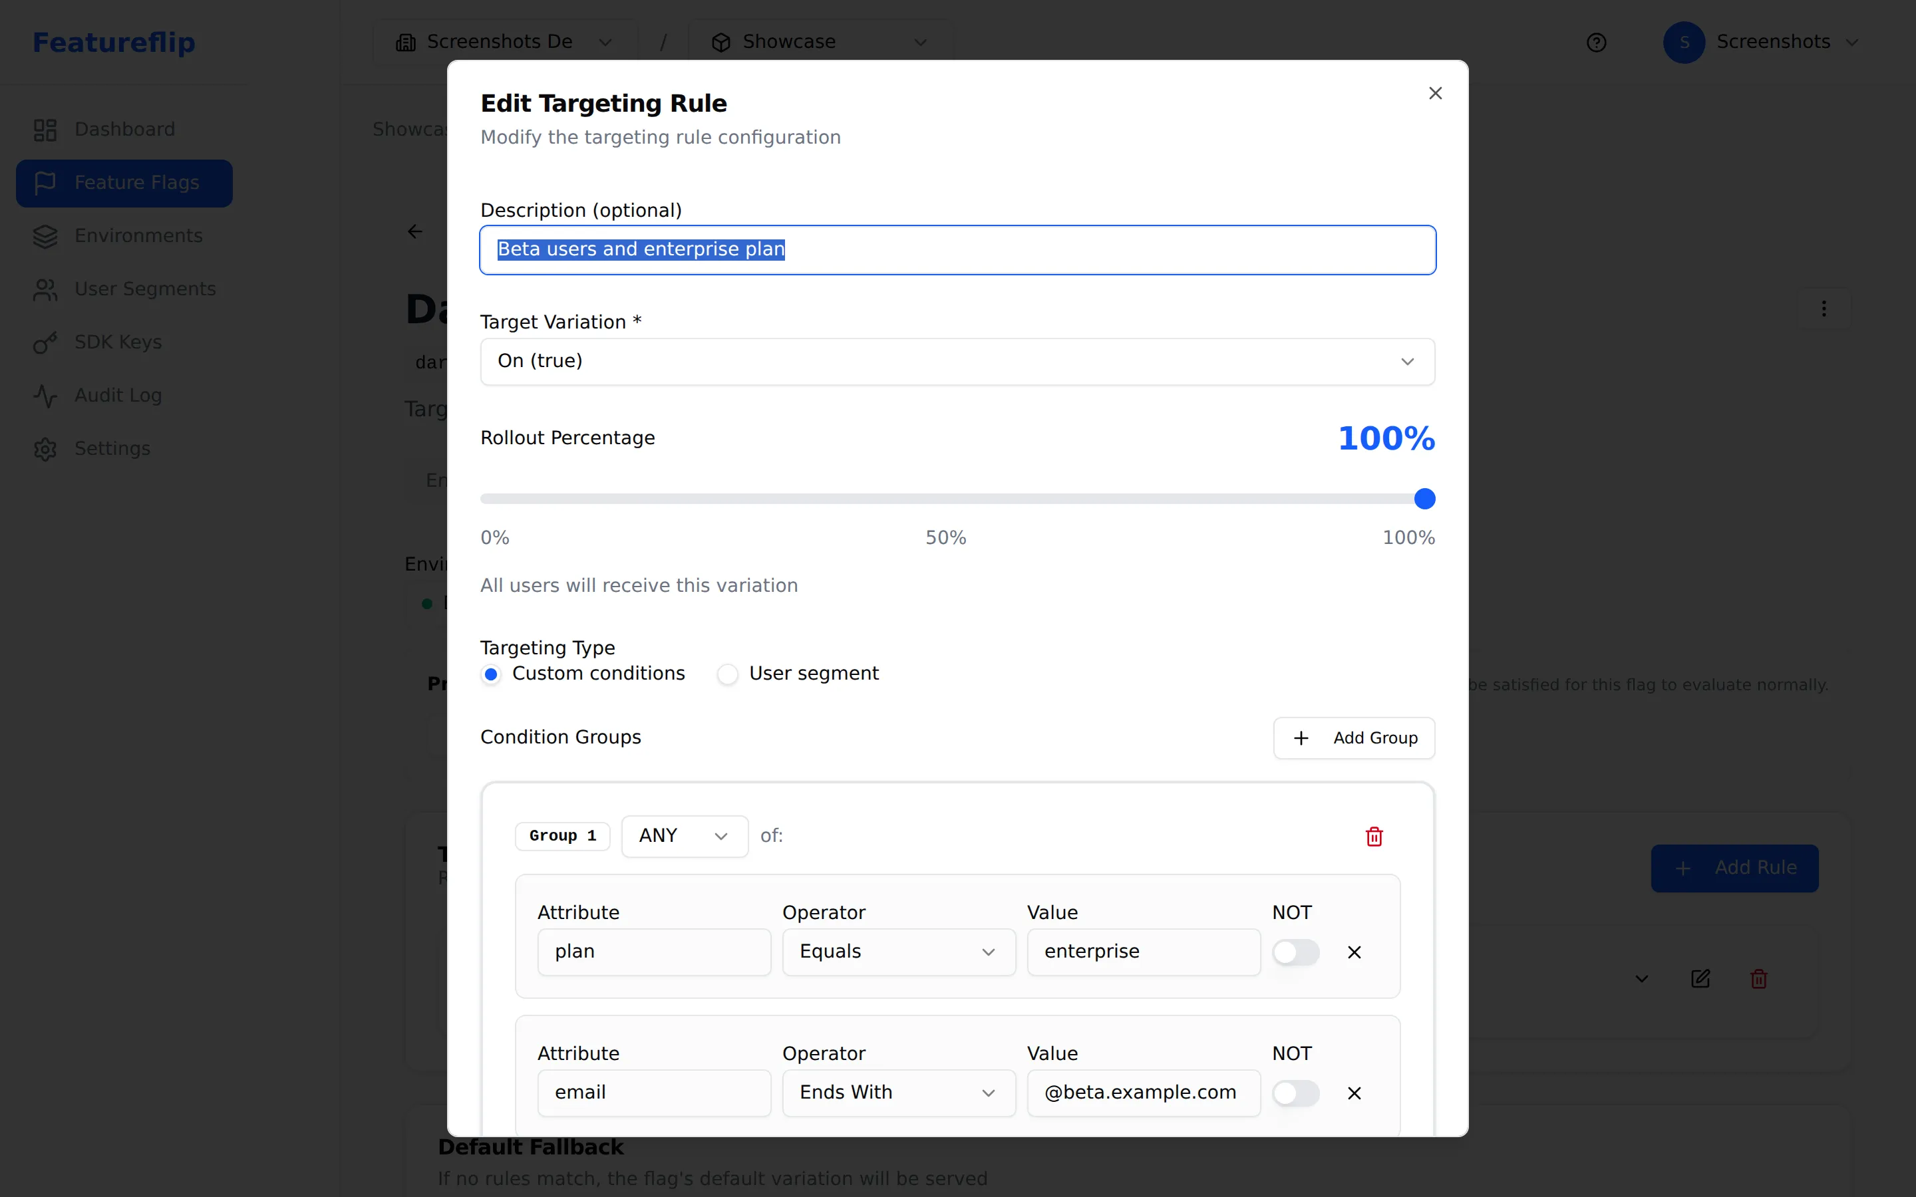This screenshot has height=1197, width=1916.
Task: Expand the rule with chevron icon
Action: coord(1642,980)
